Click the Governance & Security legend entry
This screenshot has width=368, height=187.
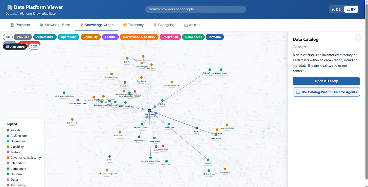click(x=24, y=158)
